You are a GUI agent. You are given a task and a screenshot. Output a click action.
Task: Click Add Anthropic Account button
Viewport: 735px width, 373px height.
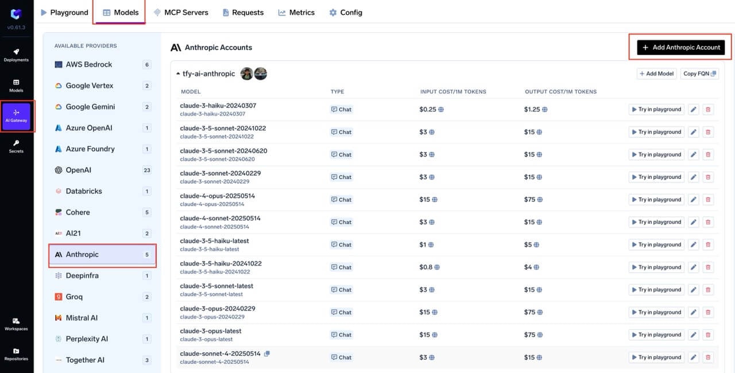[x=680, y=48]
